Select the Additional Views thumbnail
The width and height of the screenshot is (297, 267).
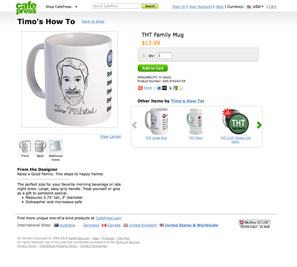click(x=56, y=147)
